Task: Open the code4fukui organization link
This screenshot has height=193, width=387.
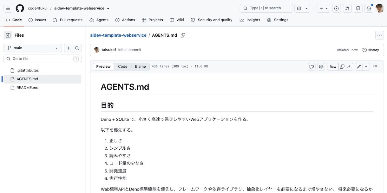Action: [x=38, y=8]
